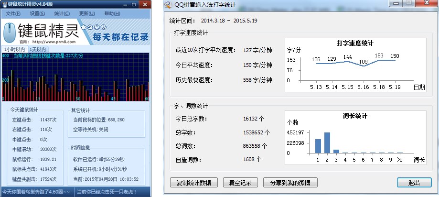Click the 词长统计 chart title
439x197 pixels.
[x=355, y=116]
